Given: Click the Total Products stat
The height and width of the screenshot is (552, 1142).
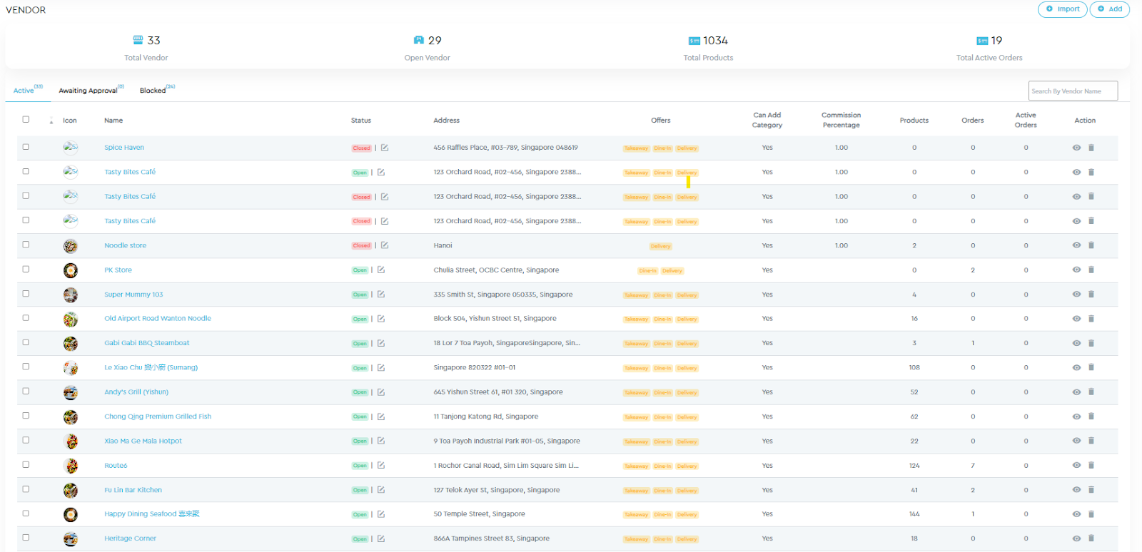Looking at the screenshot, I should point(708,48).
